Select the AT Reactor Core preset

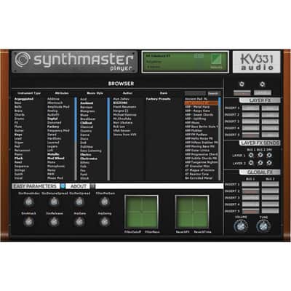pos(196,174)
